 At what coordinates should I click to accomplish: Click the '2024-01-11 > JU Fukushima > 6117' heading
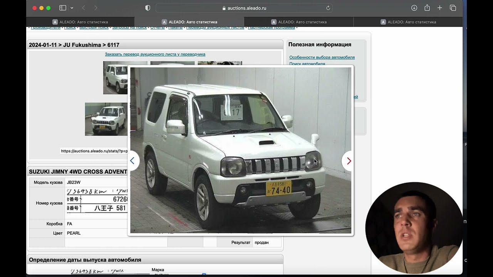74,45
